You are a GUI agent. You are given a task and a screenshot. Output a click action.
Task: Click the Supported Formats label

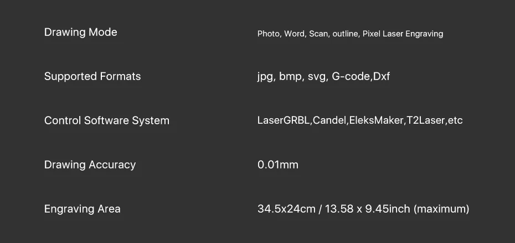point(92,76)
